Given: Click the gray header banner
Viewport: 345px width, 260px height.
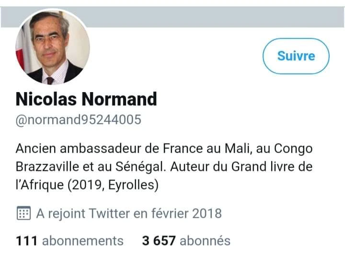Looking at the screenshot, I should coord(216,17).
